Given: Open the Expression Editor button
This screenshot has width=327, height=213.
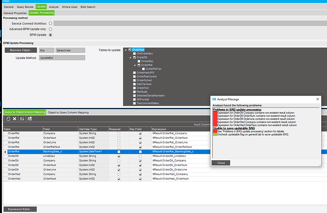Looking at the screenshot, I should [x=20, y=209].
